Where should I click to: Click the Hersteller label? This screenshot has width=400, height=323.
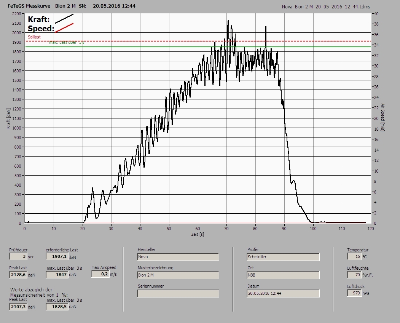click(x=147, y=249)
